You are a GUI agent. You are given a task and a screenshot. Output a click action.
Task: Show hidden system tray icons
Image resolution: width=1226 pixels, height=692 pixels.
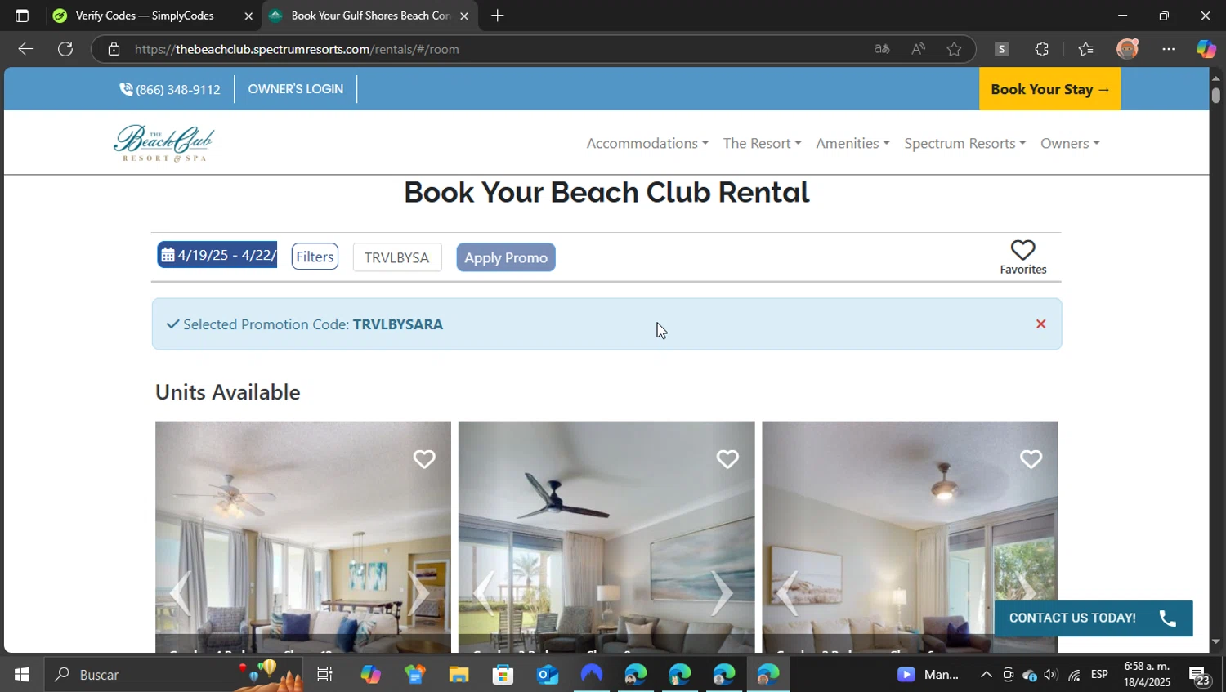tap(987, 675)
